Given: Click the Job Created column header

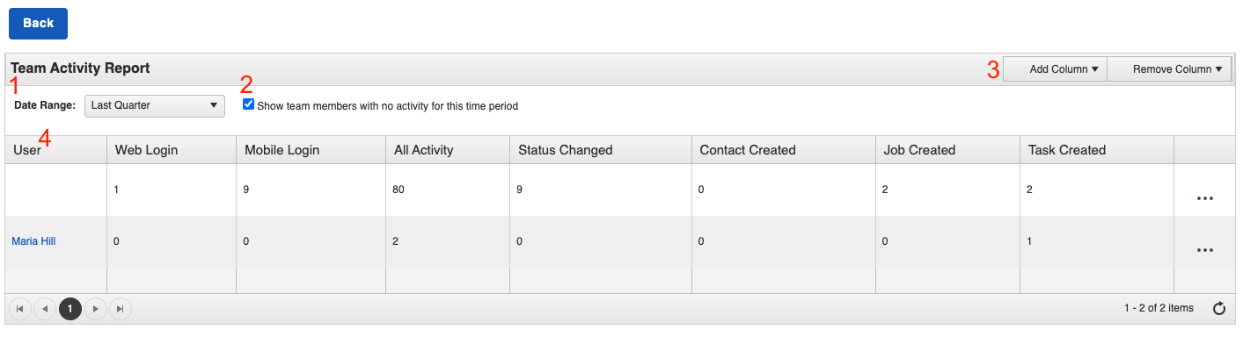Looking at the screenshot, I should [x=919, y=150].
